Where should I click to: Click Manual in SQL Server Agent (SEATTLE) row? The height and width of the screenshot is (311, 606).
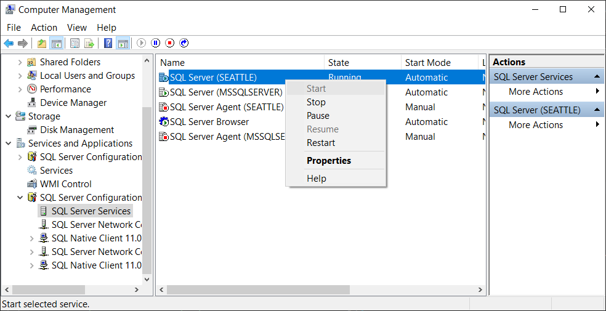pos(420,107)
